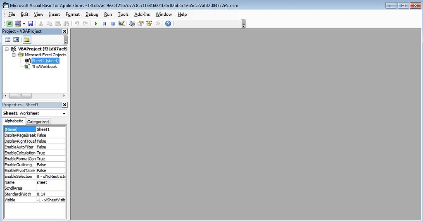Click the Find binoculars icon
The width and height of the screenshot is (423, 222).
66,24
